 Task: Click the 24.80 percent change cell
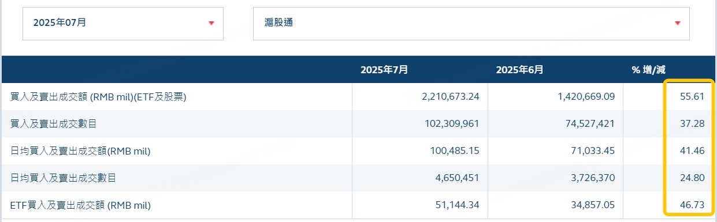point(692,178)
